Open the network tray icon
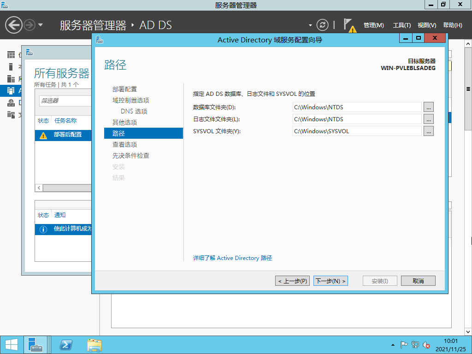 point(415,345)
